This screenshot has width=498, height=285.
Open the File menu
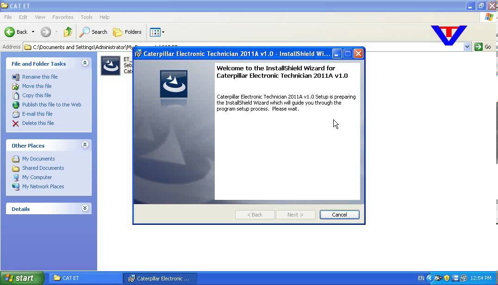(8, 17)
